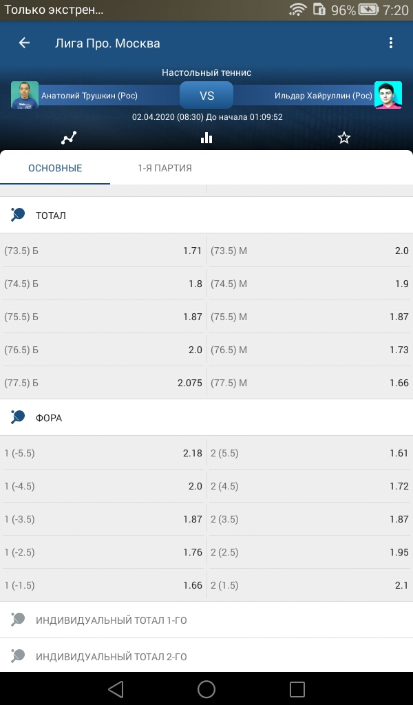Tap the back arrow icon
This screenshot has width=413, height=705.
[24, 43]
